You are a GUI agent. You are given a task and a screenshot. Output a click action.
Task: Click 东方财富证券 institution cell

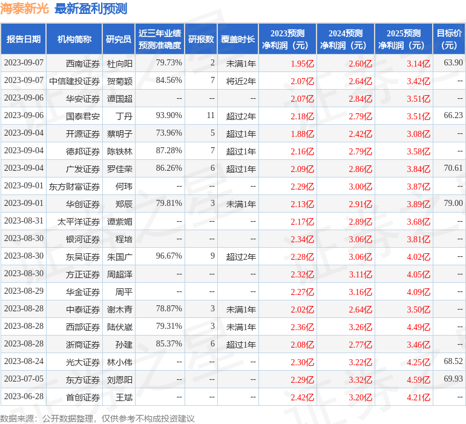click(x=74, y=187)
